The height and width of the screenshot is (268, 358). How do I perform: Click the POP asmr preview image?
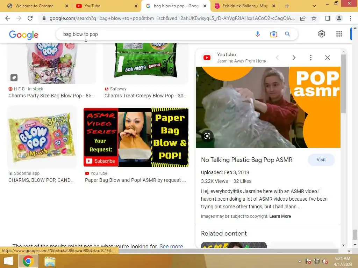268,107
